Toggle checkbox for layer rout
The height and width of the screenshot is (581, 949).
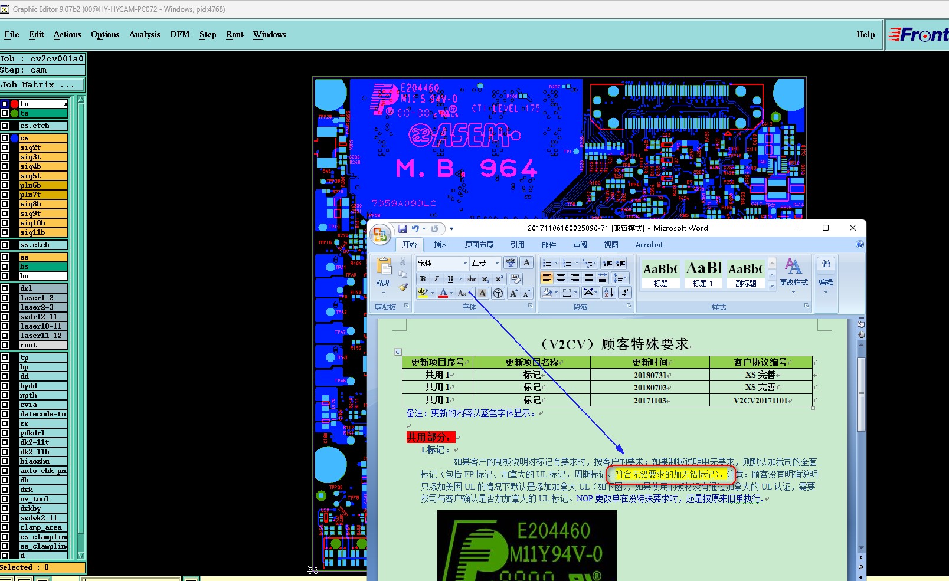pyautogui.click(x=5, y=345)
